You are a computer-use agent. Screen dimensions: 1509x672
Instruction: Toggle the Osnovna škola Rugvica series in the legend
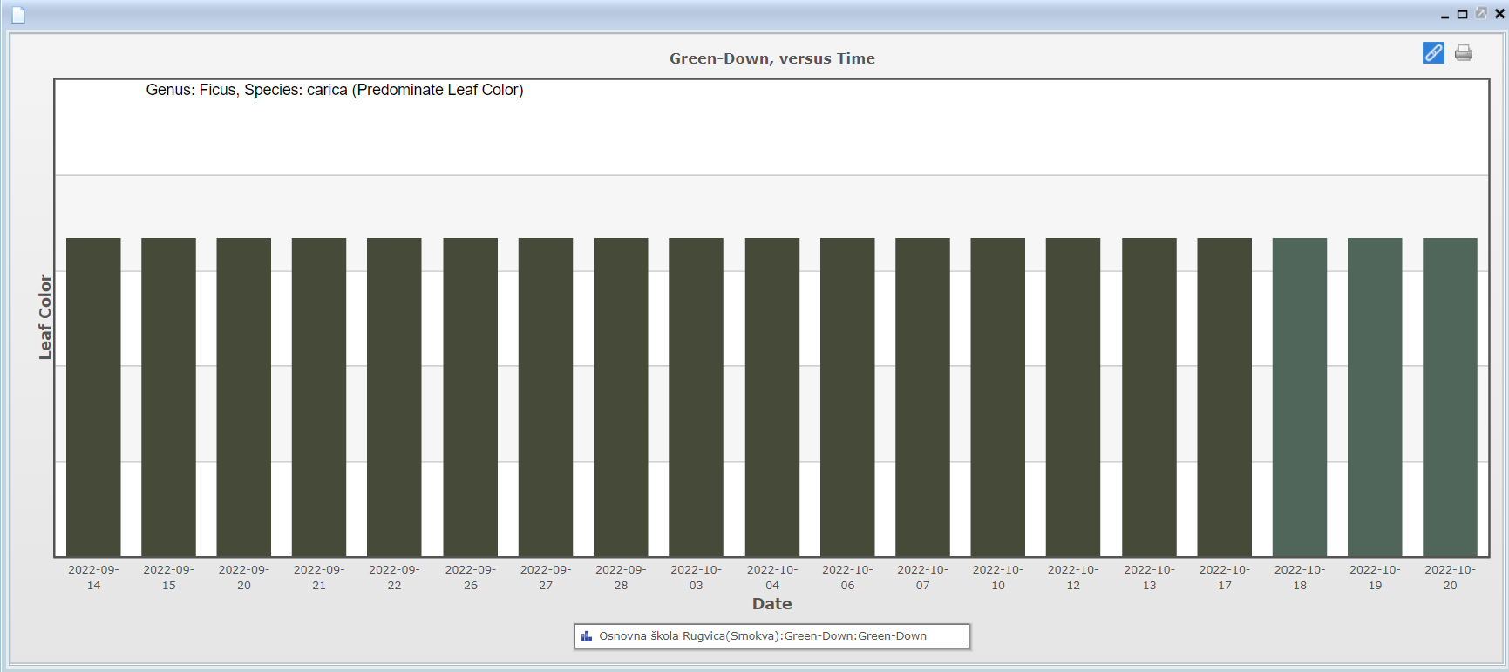click(x=762, y=636)
